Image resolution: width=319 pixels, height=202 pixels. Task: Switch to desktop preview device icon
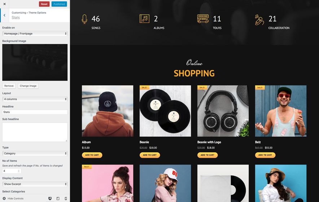point(50,198)
